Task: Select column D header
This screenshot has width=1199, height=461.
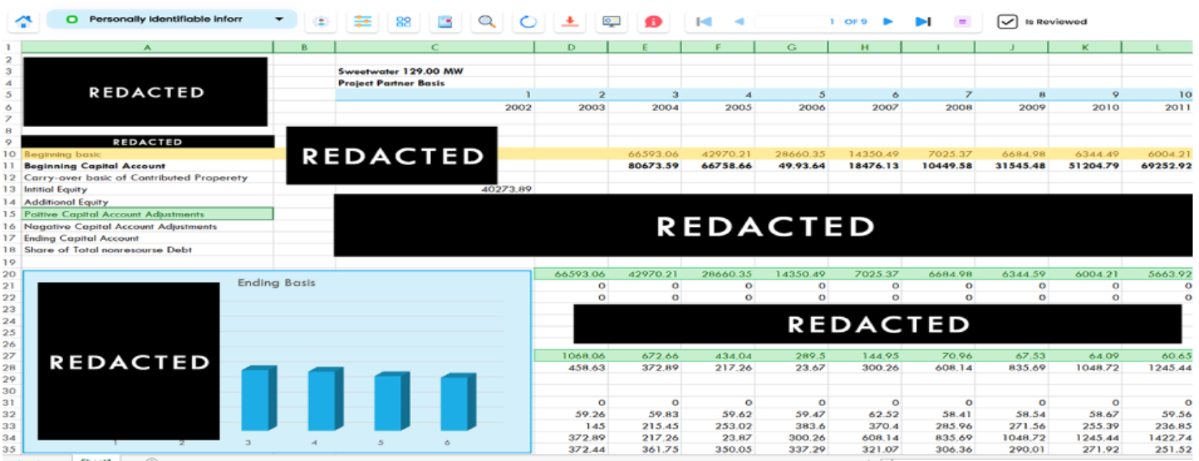Action: (x=570, y=47)
